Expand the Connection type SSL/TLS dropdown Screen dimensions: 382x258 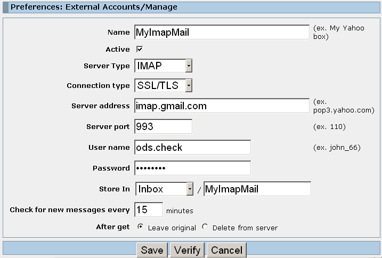[x=163, y=85]
